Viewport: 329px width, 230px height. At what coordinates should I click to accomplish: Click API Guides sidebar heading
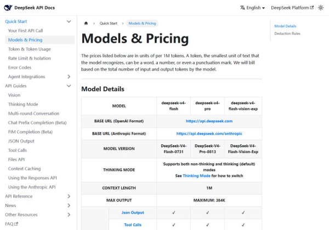tap(16, 86)
